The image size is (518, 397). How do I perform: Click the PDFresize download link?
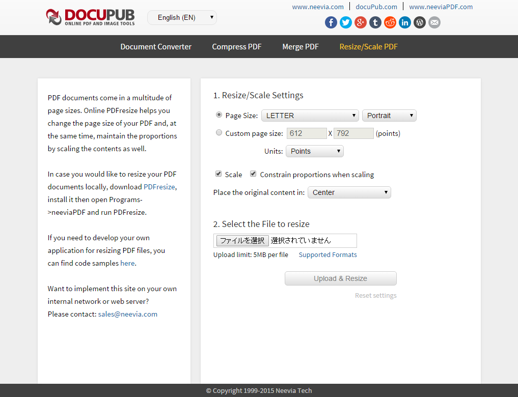(x=159, y=187)
